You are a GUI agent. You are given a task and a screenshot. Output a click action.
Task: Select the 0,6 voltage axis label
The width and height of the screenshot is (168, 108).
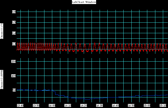pos(14,12)
